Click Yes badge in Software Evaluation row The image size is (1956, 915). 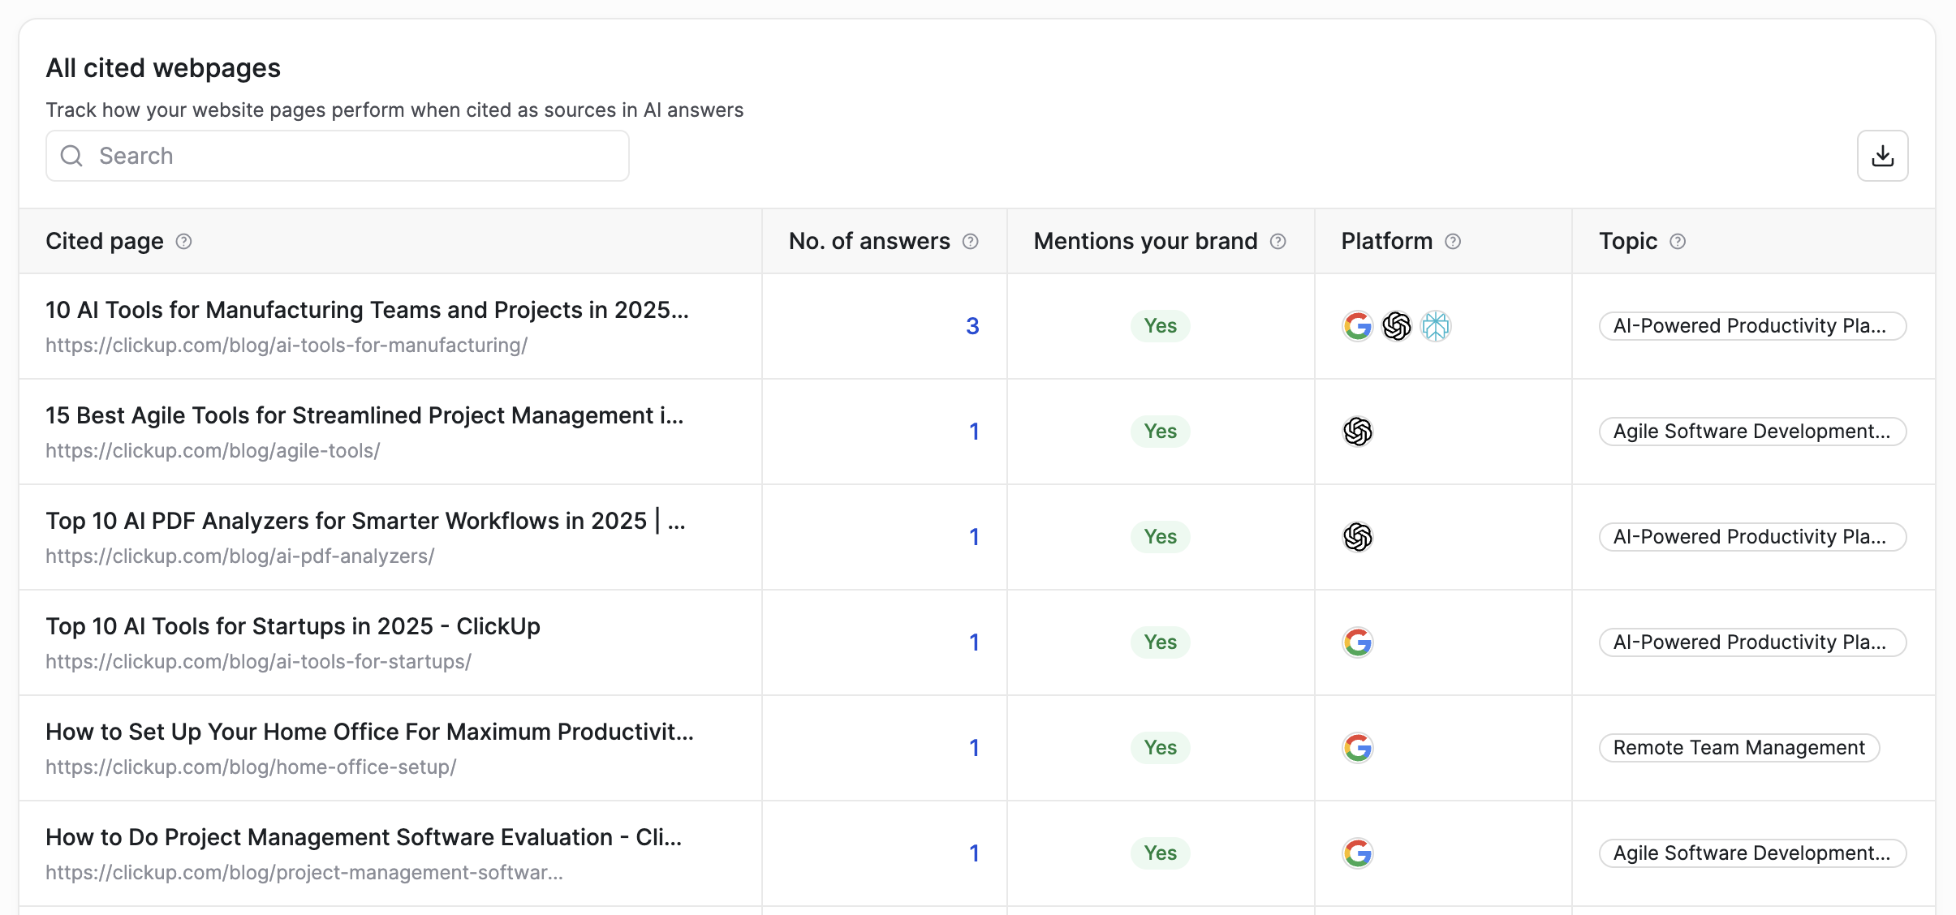[x=1161, y=853]
